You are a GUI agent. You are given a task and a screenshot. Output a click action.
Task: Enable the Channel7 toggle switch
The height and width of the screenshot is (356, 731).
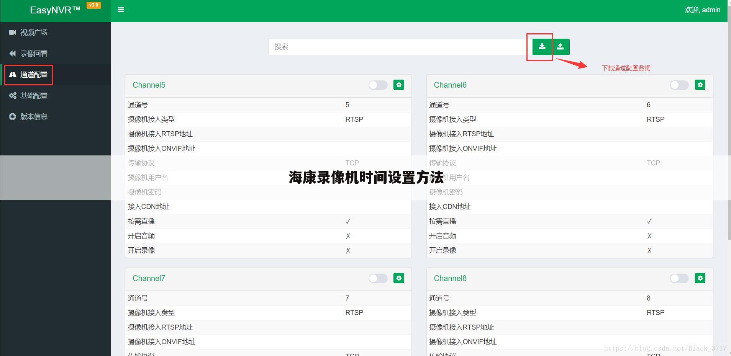pos(378,278)
